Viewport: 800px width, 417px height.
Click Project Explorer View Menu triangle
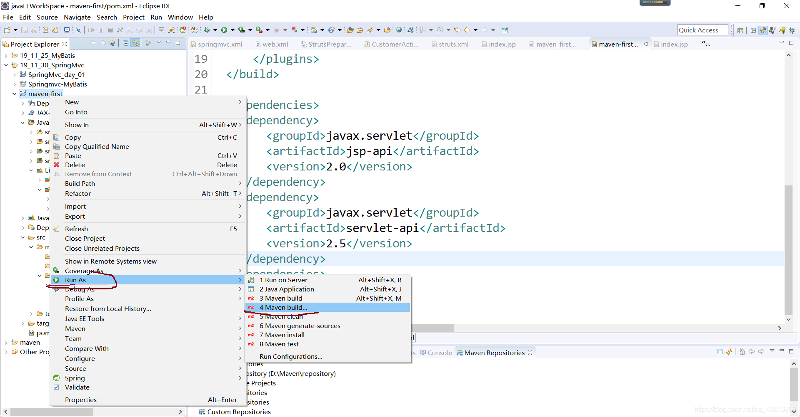pyautogui.click(x=158, y=42)
